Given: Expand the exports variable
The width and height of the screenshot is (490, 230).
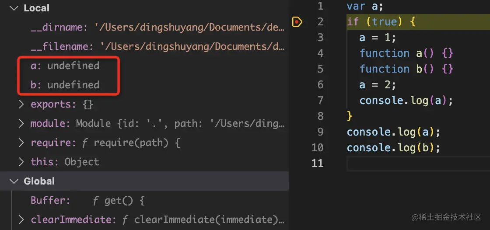Looking at the screenshot, I should pos(21,105).
